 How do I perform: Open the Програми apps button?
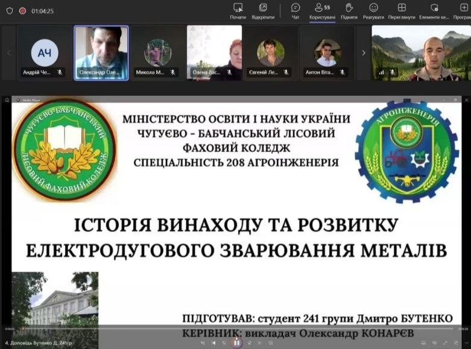[x=461, y=10]
